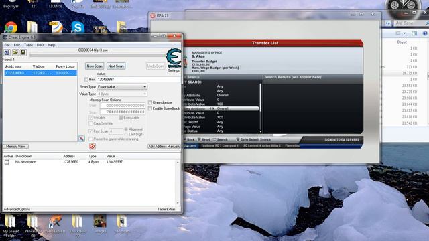Viewport: 429px width, 241px height.
Task: Click the 120499997 value in the address table
Action: pyautogui.click(x=115, y=162)
